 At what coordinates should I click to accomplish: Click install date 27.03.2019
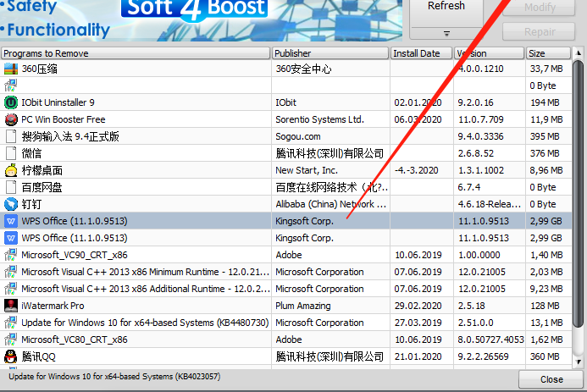[x=418, y=323]
